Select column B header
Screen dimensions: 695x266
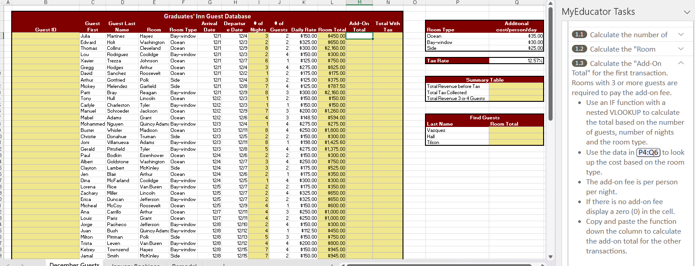pos(45,3)
